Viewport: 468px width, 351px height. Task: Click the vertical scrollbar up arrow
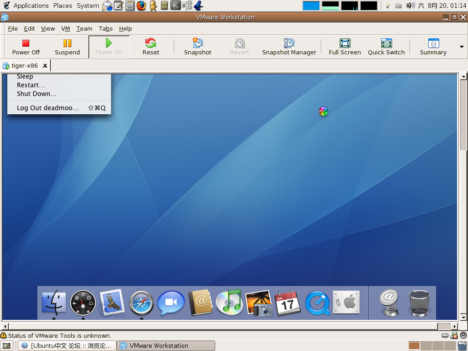click(x=463, y=76)
